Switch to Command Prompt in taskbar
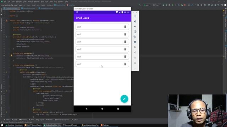The height and width of the screenshot is (127, 227). 71,125
